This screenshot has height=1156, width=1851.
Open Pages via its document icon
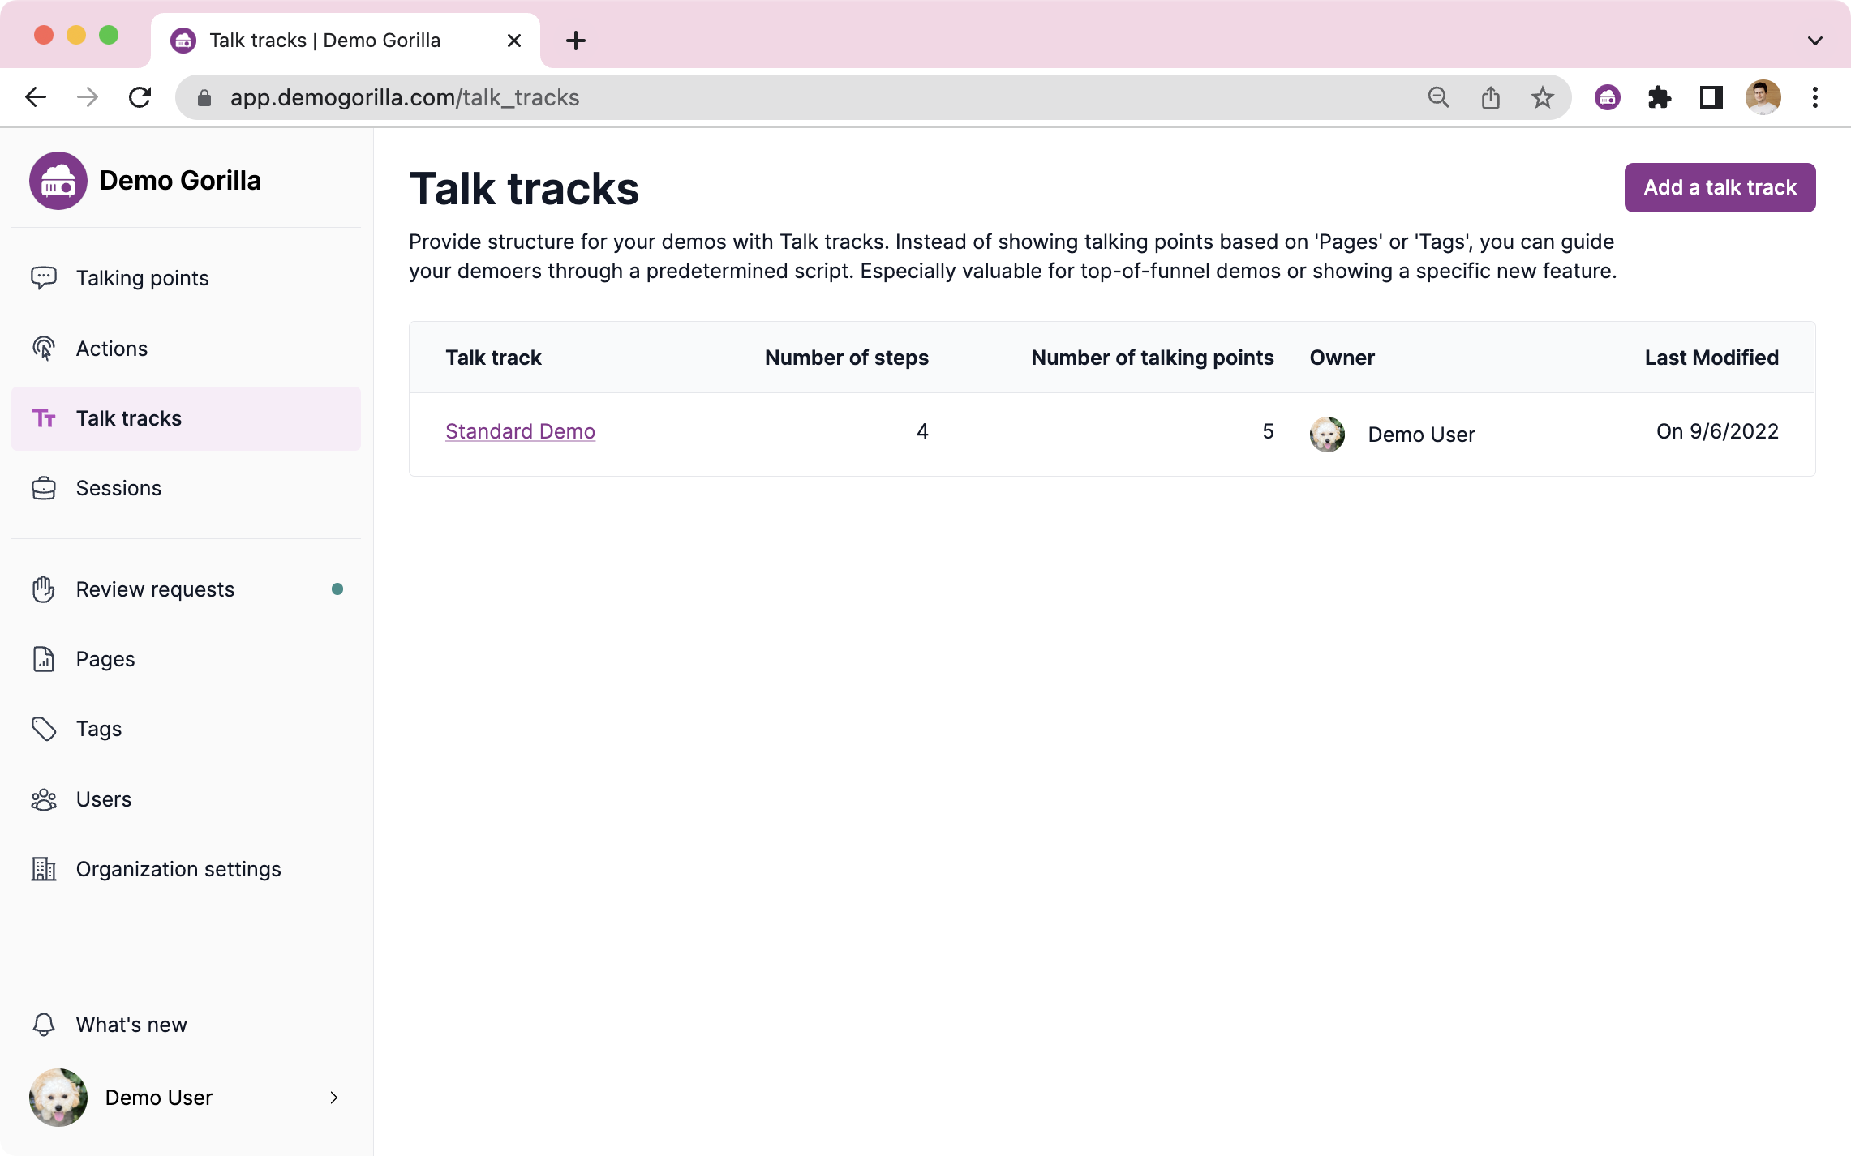(x=43, y=659)
